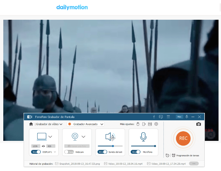The image size is (221, 171).
Task: Click the more history ellipsis button
Action: [x=194, y=164]
